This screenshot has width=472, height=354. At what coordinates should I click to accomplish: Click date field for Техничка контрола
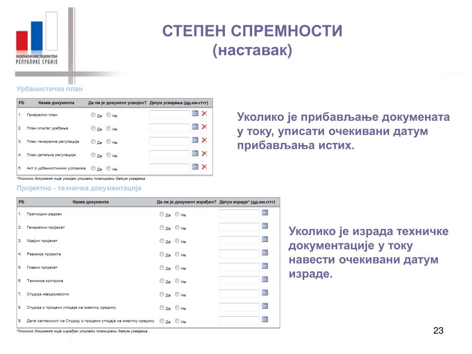coord(239,280)
